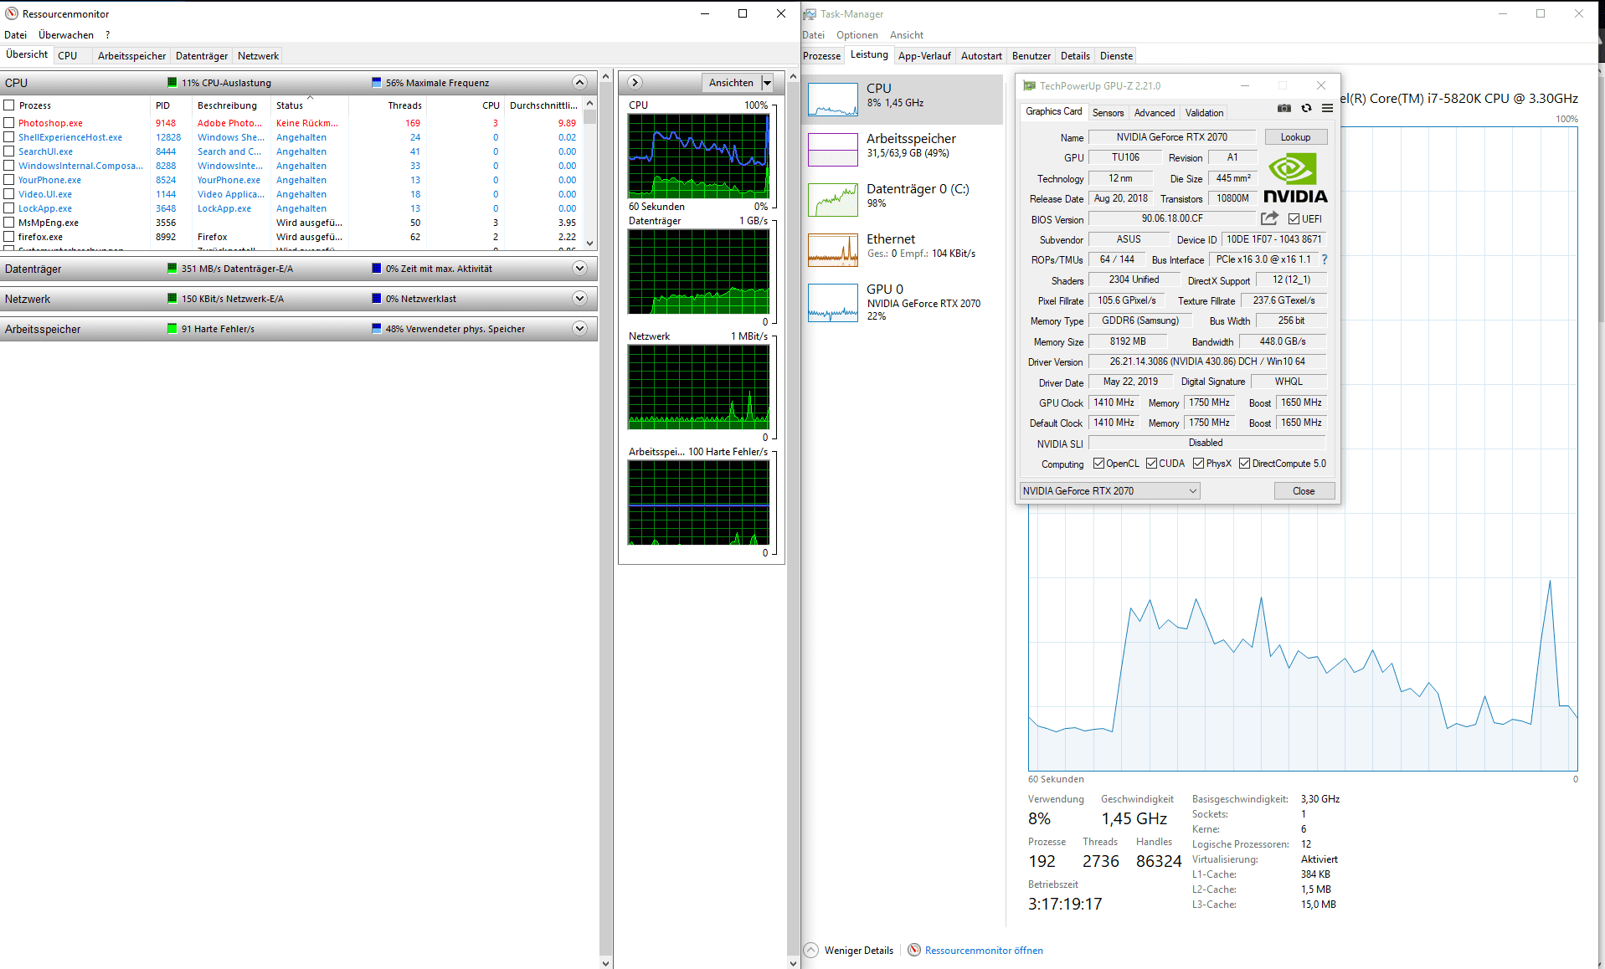This screenshot has width=1605, height=969.
Task: Open Ansicht menu in Task-Manager
Action: 907,35
